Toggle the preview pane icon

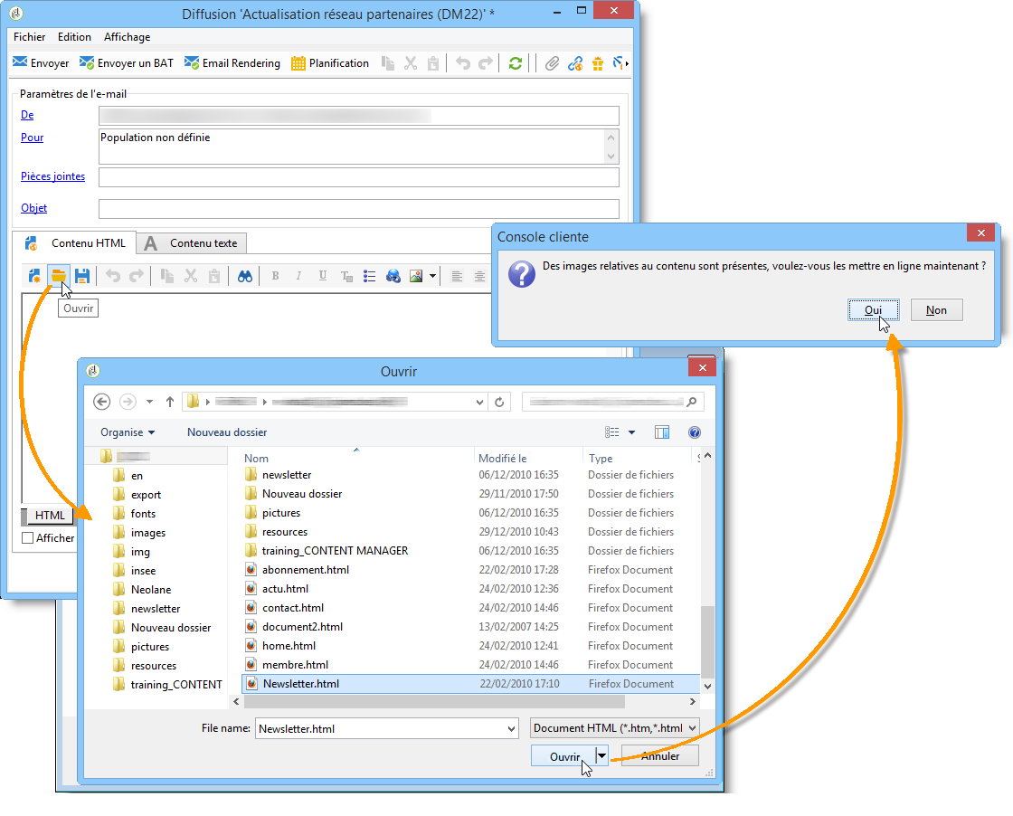pos(661,432)
